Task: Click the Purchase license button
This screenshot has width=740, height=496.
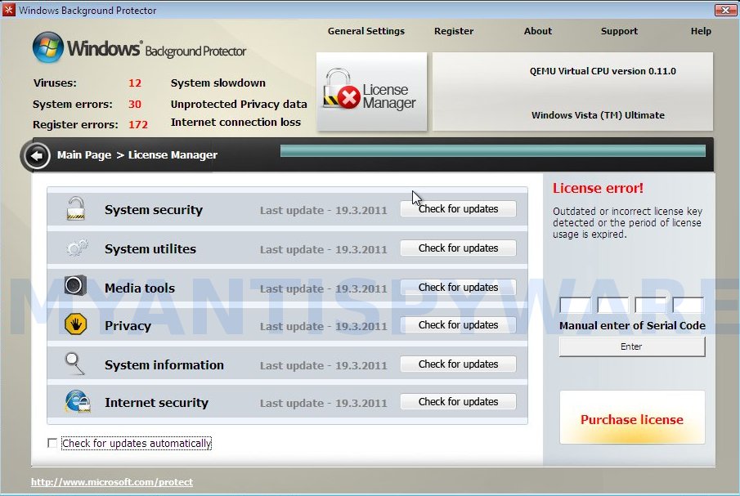Action: pyautogui.click(x=632, y=418)
